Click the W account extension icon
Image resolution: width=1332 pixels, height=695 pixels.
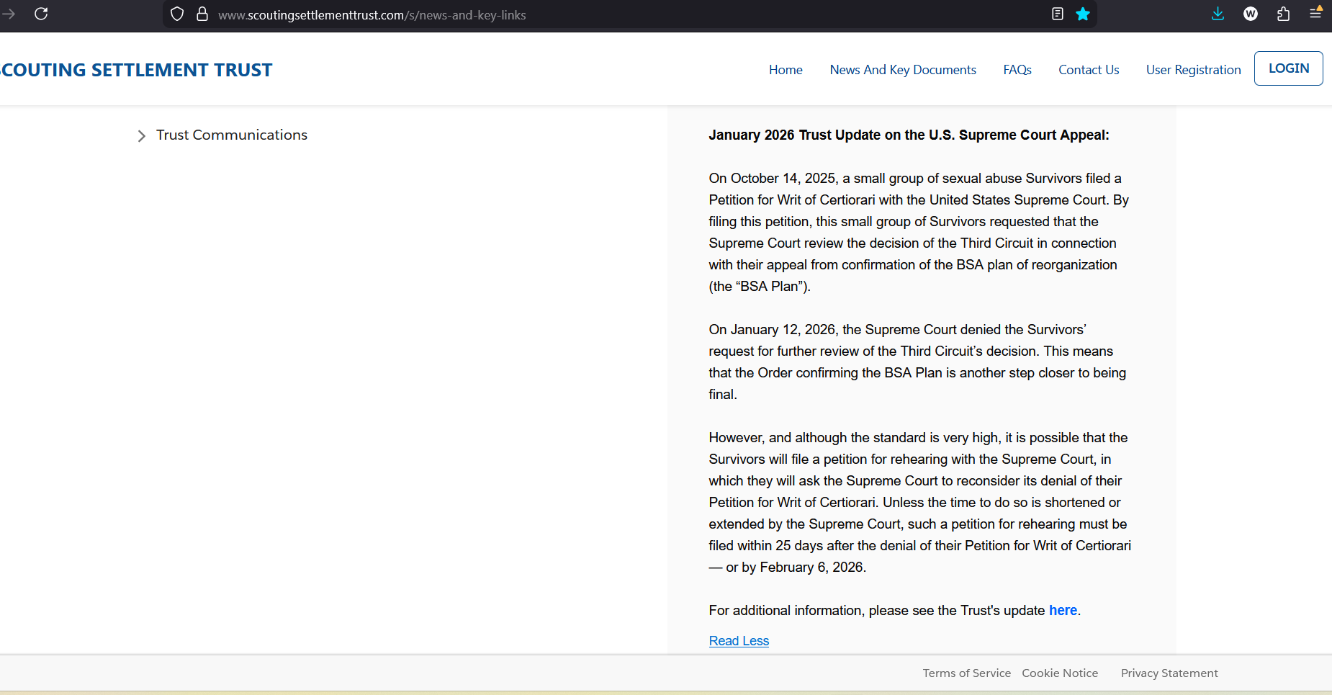click(x=1251, y=14)
